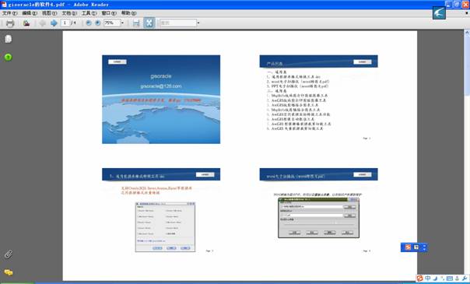
Task: Open the 帮助 (Help) menu
Action: tap(128, 13)
